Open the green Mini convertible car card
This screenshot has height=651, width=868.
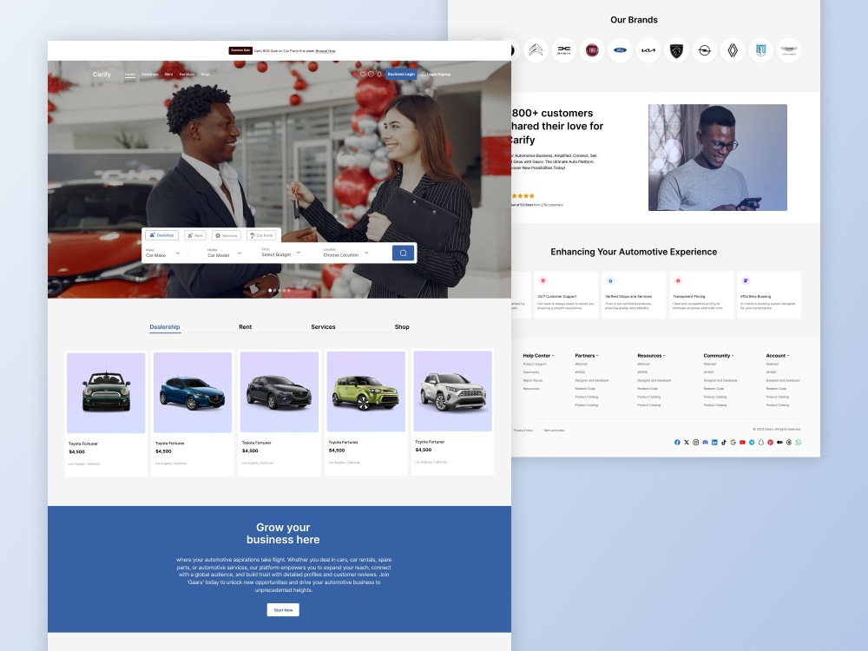click(x=106, y=413)
